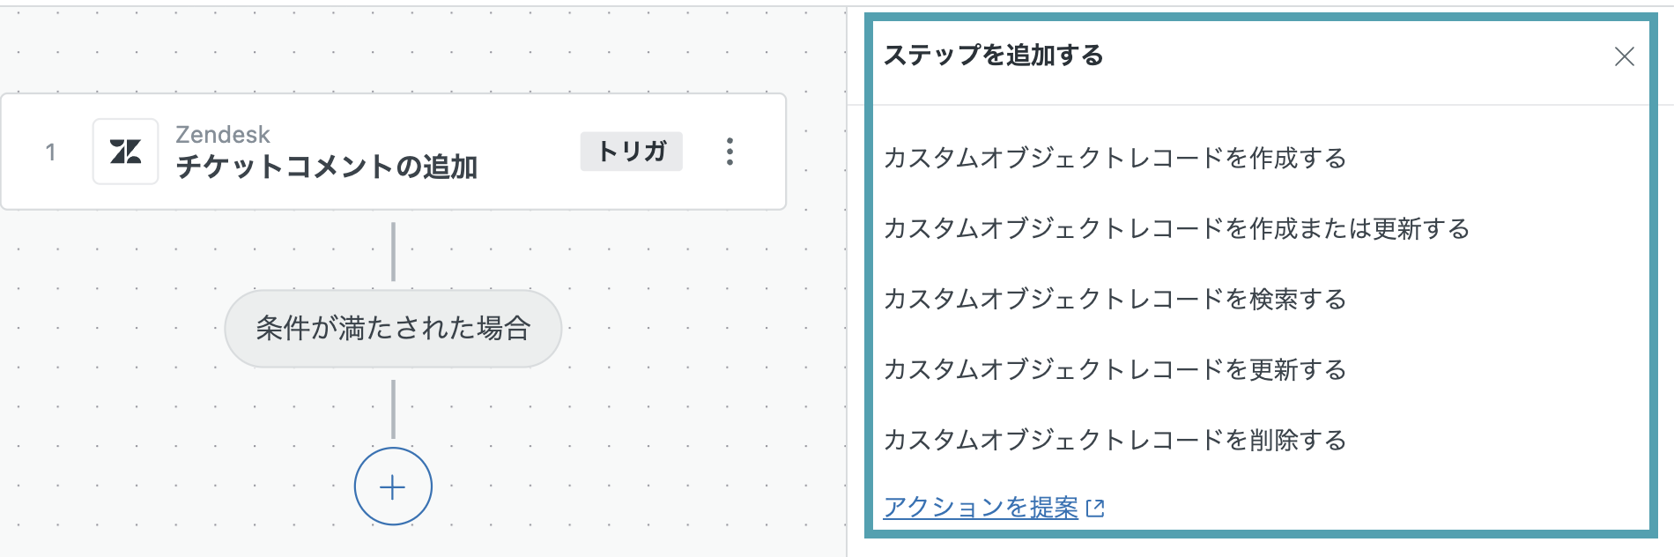
Task: Choose カスタムオブジェクトレコードを作成または更新する
Action: (x=1176, y=229)
